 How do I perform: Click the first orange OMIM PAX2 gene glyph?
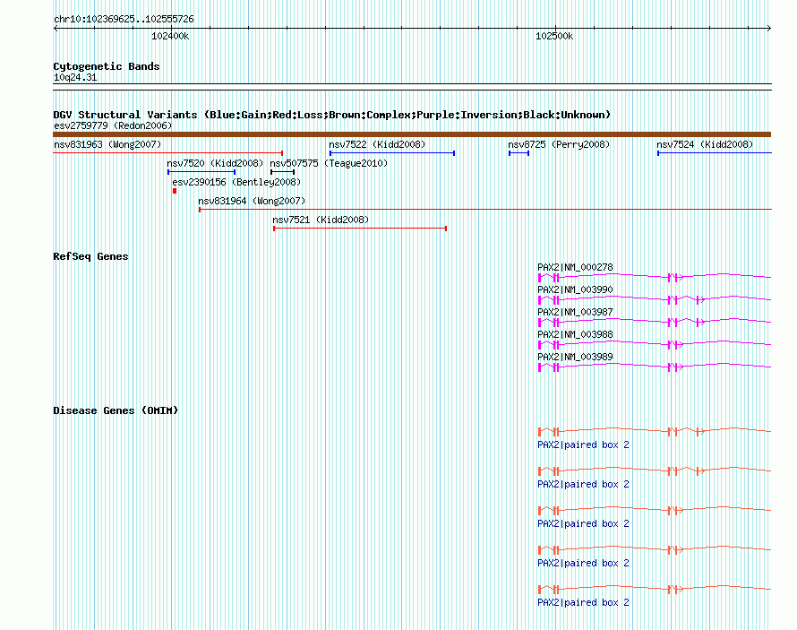tap(655, 432)
